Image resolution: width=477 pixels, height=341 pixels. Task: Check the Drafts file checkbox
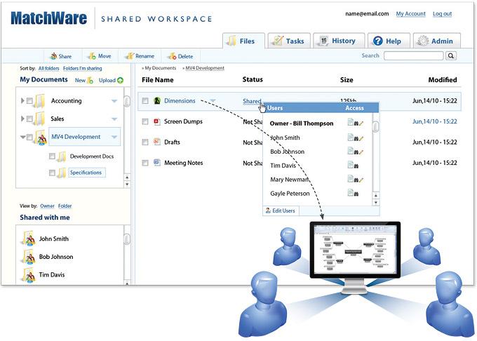tap(145, 142)
